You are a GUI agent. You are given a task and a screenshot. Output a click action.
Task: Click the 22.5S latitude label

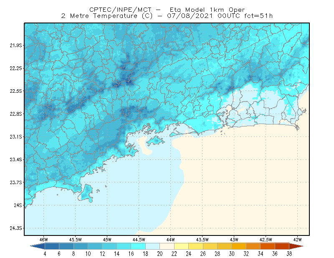pyautogui.click(x=16, y=91)
